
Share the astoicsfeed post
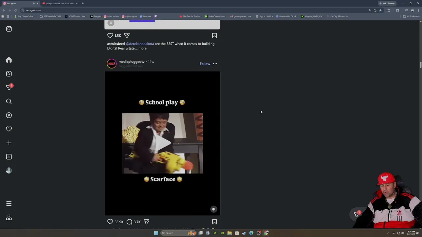[x=127, y=36]
